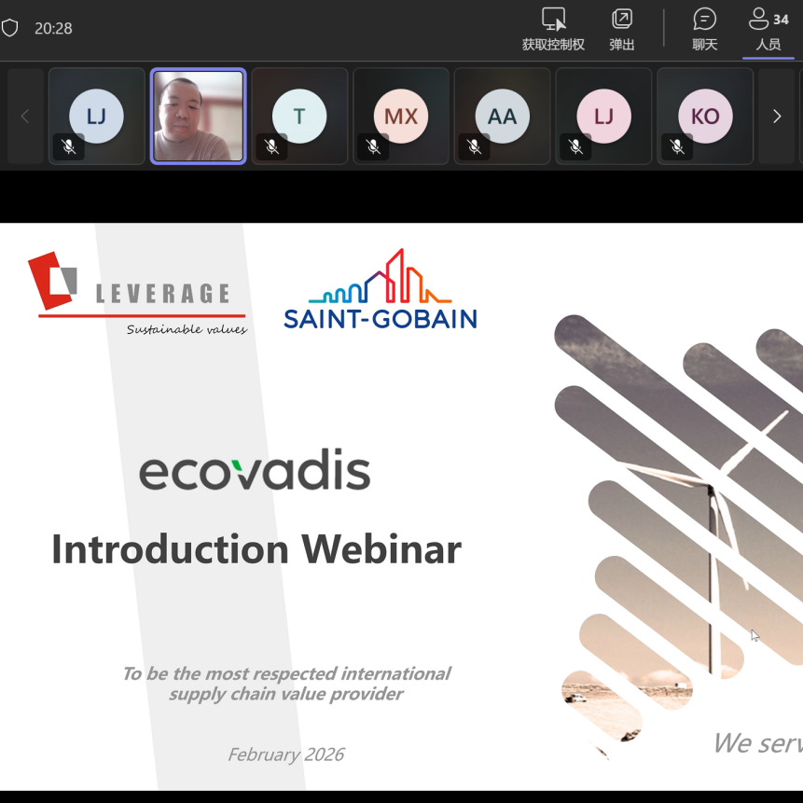Click the Introduction Webinar slide title
This screenshot has width=803, height=803.
[x=256, y=549]
